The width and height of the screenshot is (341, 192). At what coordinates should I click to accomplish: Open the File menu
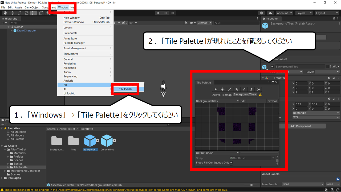[3, 7]
